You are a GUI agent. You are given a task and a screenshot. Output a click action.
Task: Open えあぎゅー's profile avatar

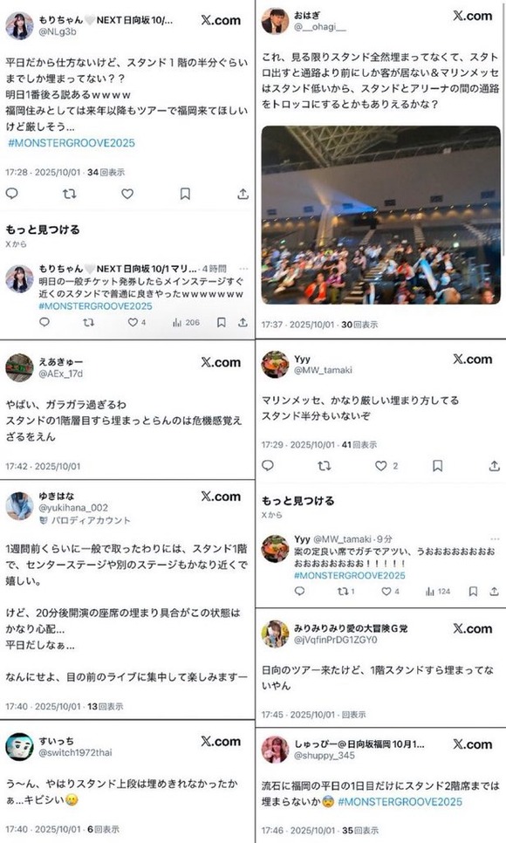pos(19,367)
